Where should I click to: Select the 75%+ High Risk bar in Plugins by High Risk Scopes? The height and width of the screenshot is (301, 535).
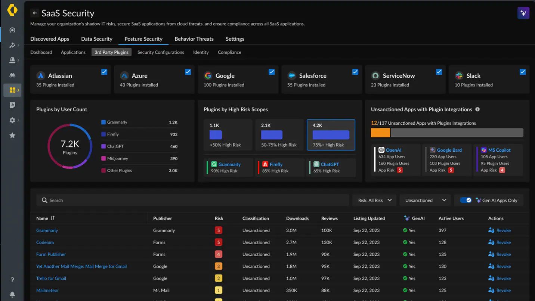tap(331, 135)
